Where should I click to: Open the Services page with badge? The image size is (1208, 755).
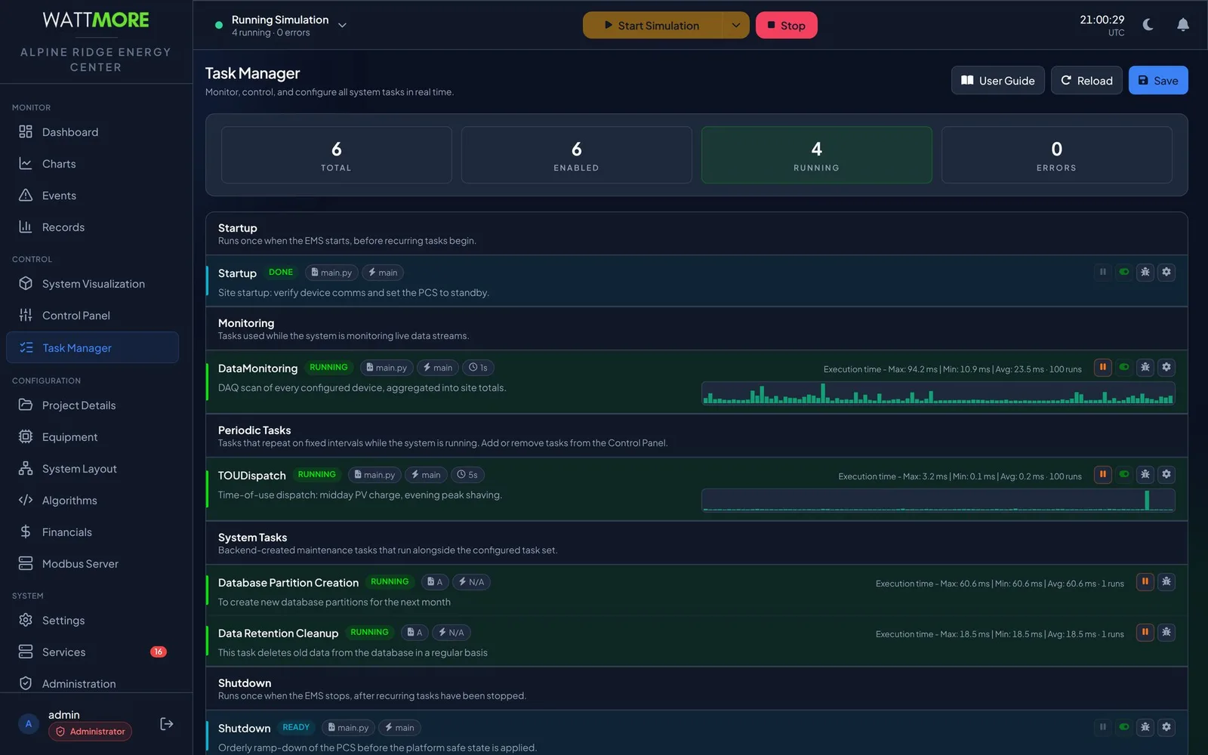[x=92, y=652]
